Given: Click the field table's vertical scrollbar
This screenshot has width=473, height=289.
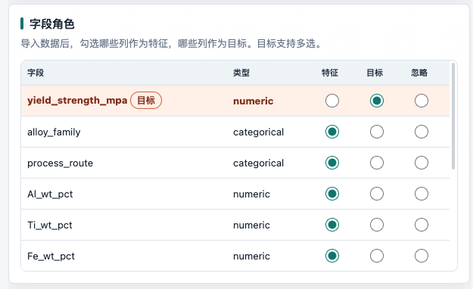Looking at the screenshot, I should pyautogui.click(x=453, y=117).
